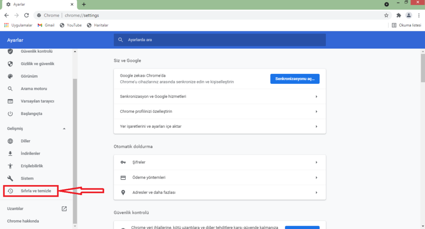Open Arama motoru settings section
Screen dimensions: 425x229
tap(34, 89)
